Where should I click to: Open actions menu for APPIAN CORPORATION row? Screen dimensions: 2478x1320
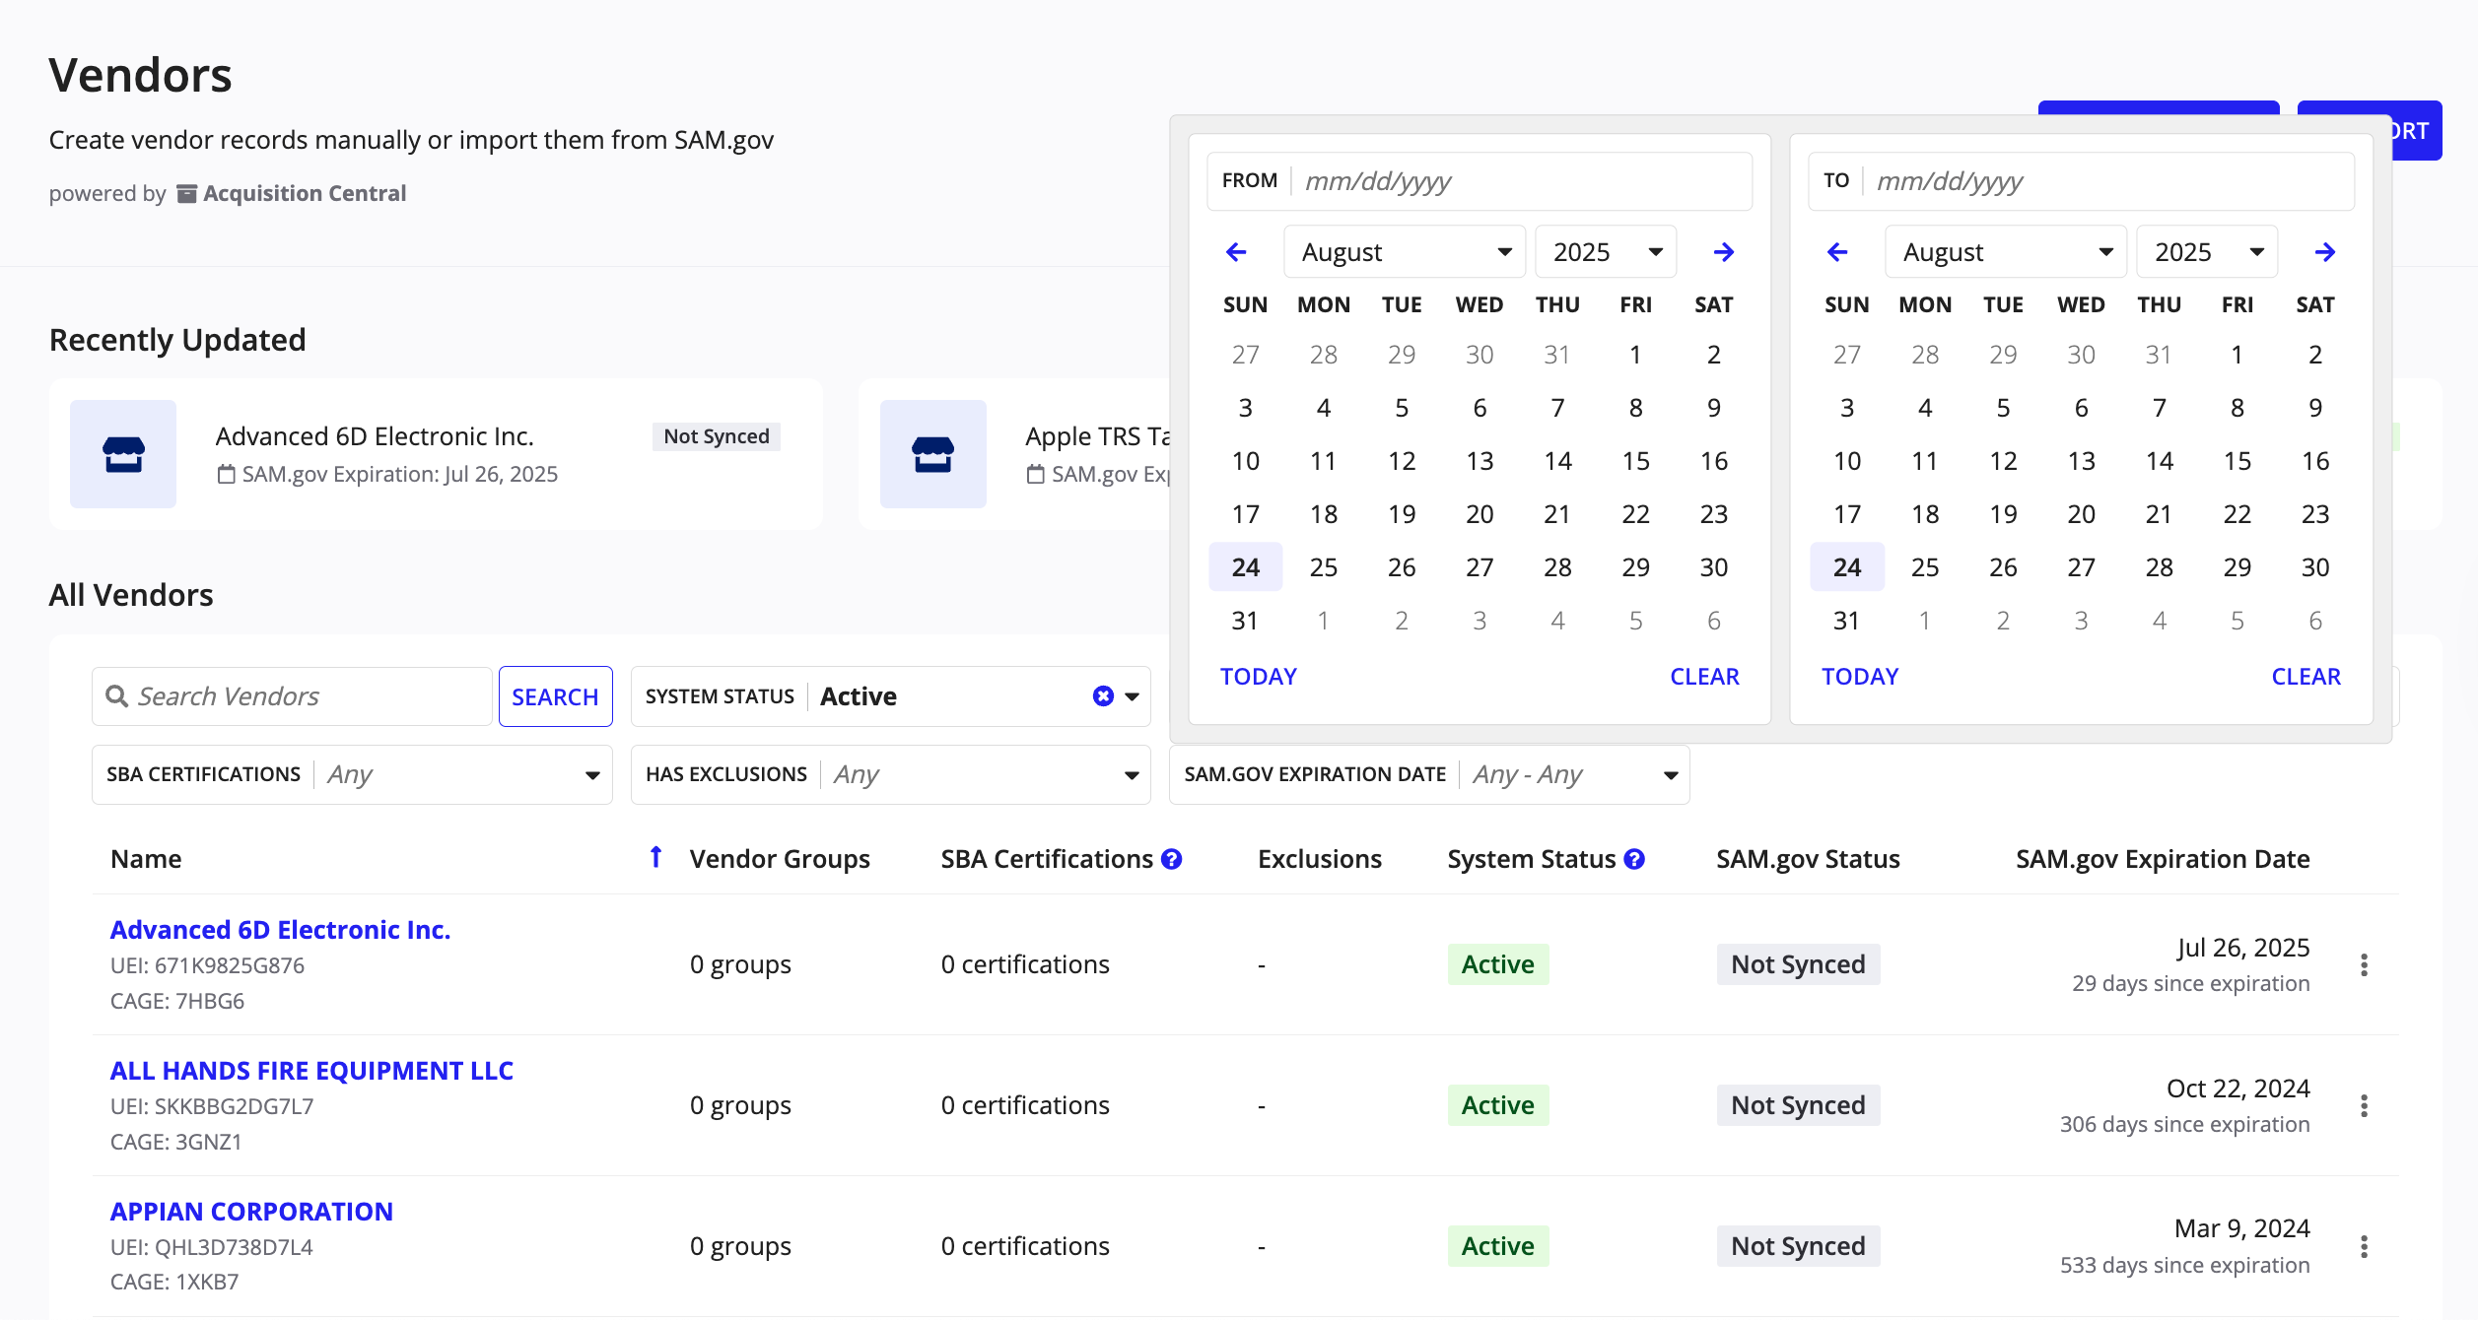(2364, 1246)
